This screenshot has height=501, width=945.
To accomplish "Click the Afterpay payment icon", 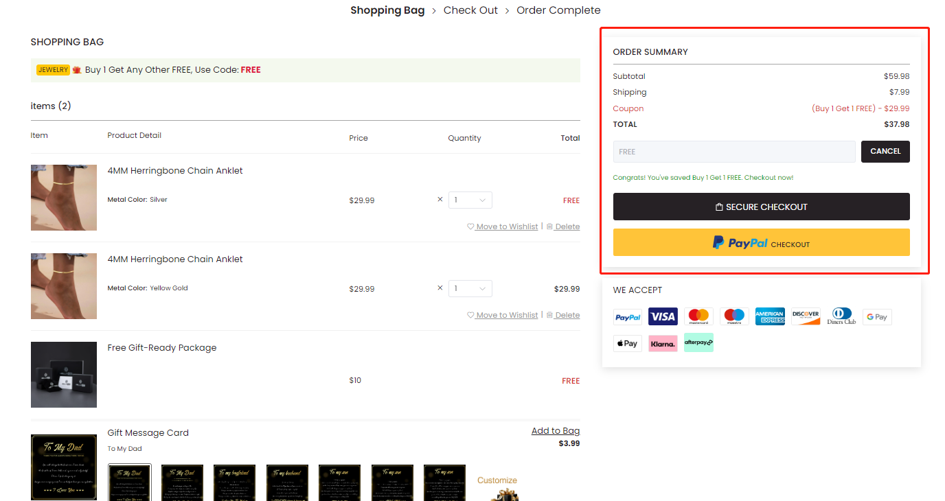I will 698,342.
